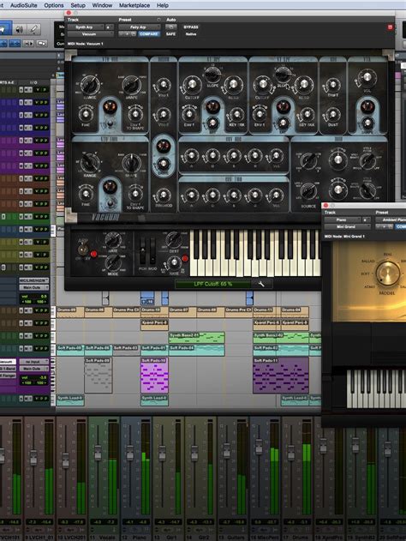The height and width of the screenshot is (541, 406).
Task: Toggle COMPARE in Vacuum plugin header
Action: [x=149, y=33]
